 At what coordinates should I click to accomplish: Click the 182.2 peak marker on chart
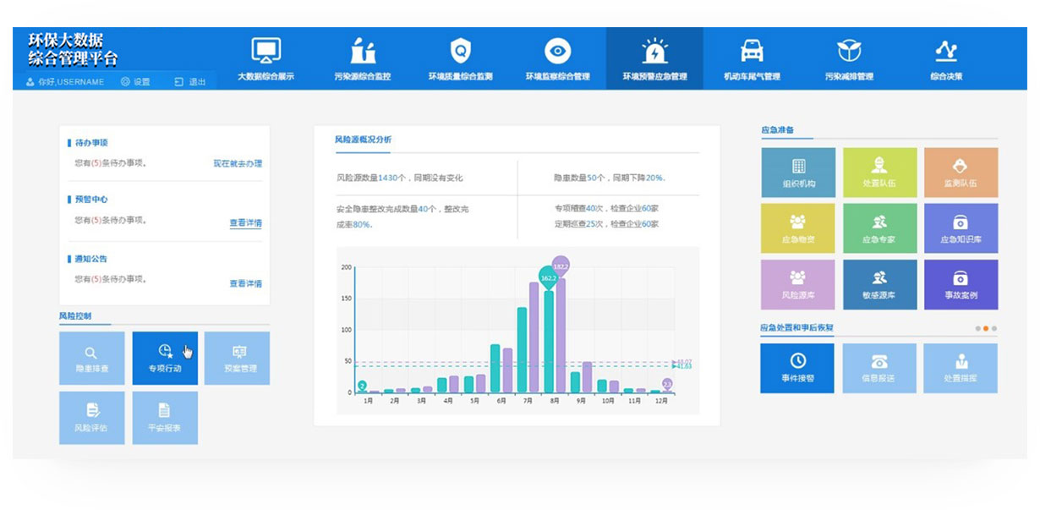(561, 266)
